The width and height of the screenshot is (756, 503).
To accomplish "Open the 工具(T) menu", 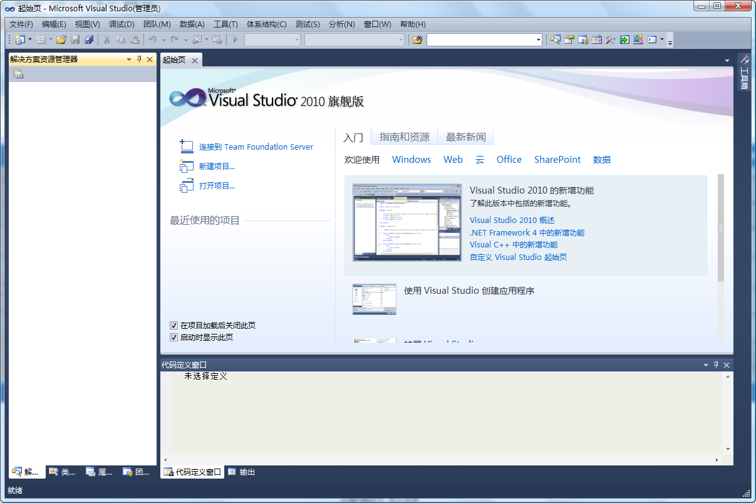I will point(225,24).
